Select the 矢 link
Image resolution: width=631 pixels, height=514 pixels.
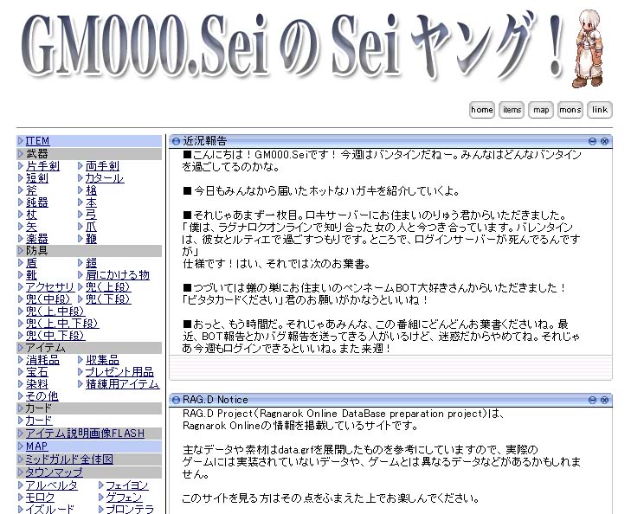pos(31,226)
